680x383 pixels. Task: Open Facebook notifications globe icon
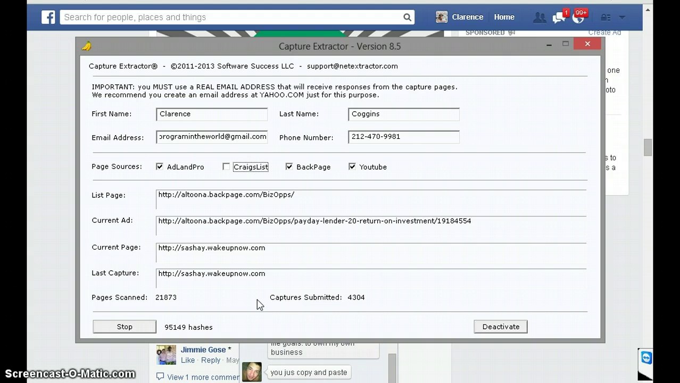coord(578,18)
